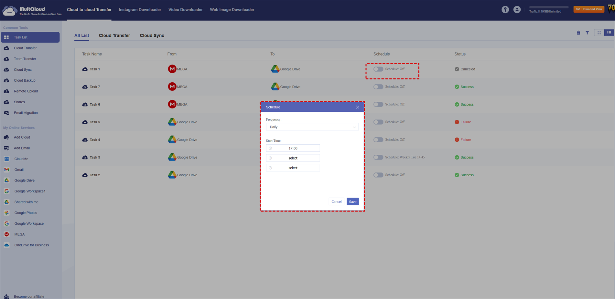The height and width of the screenshot is (299, 615).
Task: Click the Google Photos service icon
Action: (6, 213)
